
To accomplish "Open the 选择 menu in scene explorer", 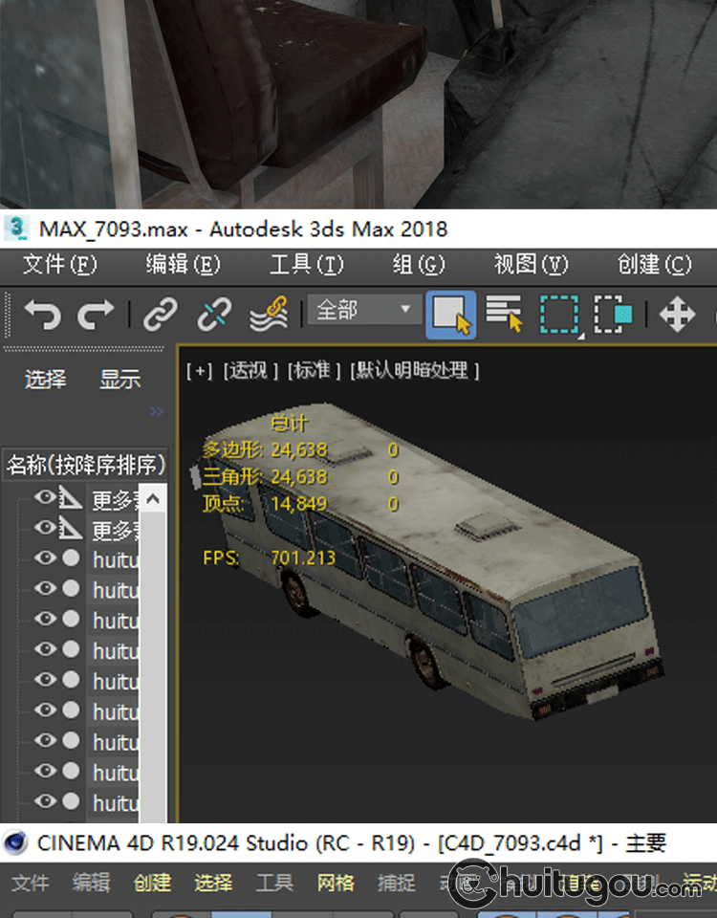I will tap(46, 380).
